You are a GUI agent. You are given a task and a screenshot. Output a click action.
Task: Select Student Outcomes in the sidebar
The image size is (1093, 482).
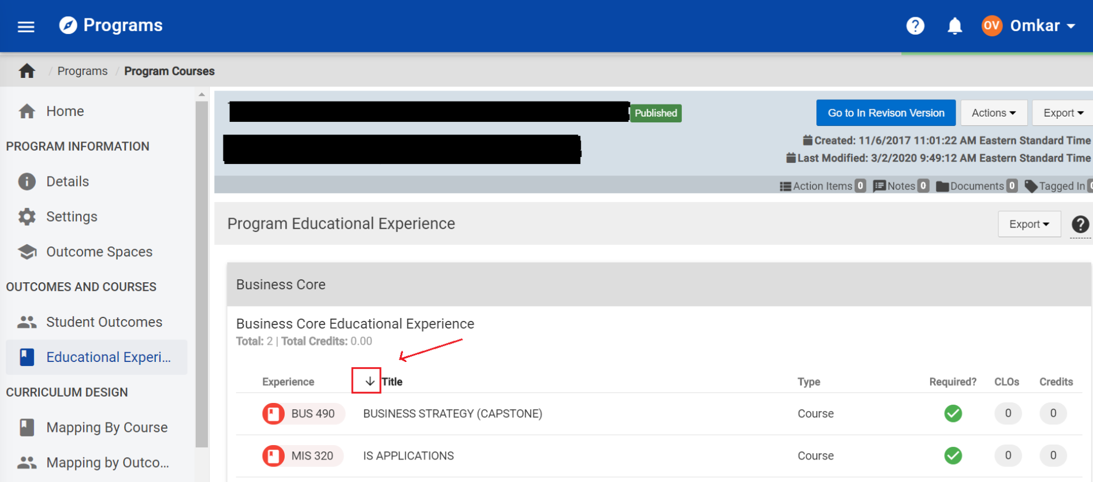pyautogui.click(x=104, y=322)
